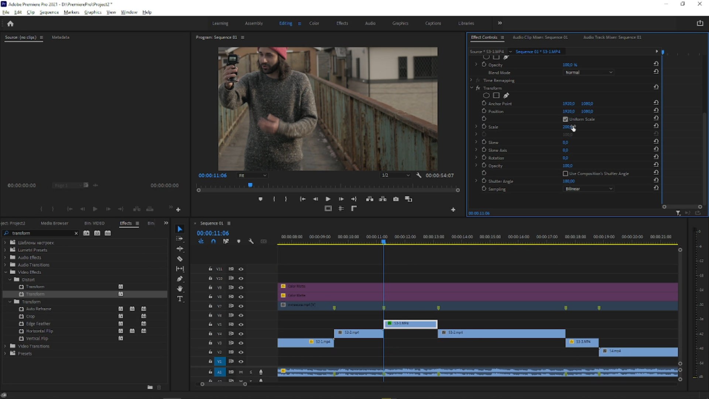Screen dimensions: 709x399
Task: Select the Type tool
Action: [180, 299]
